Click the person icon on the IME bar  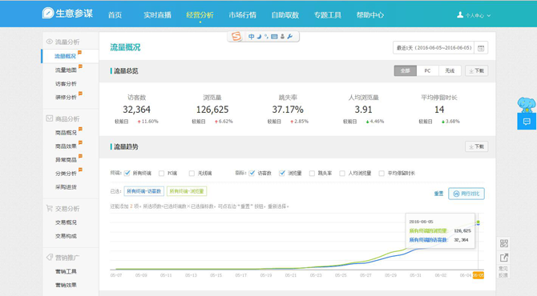pos(283,37)
